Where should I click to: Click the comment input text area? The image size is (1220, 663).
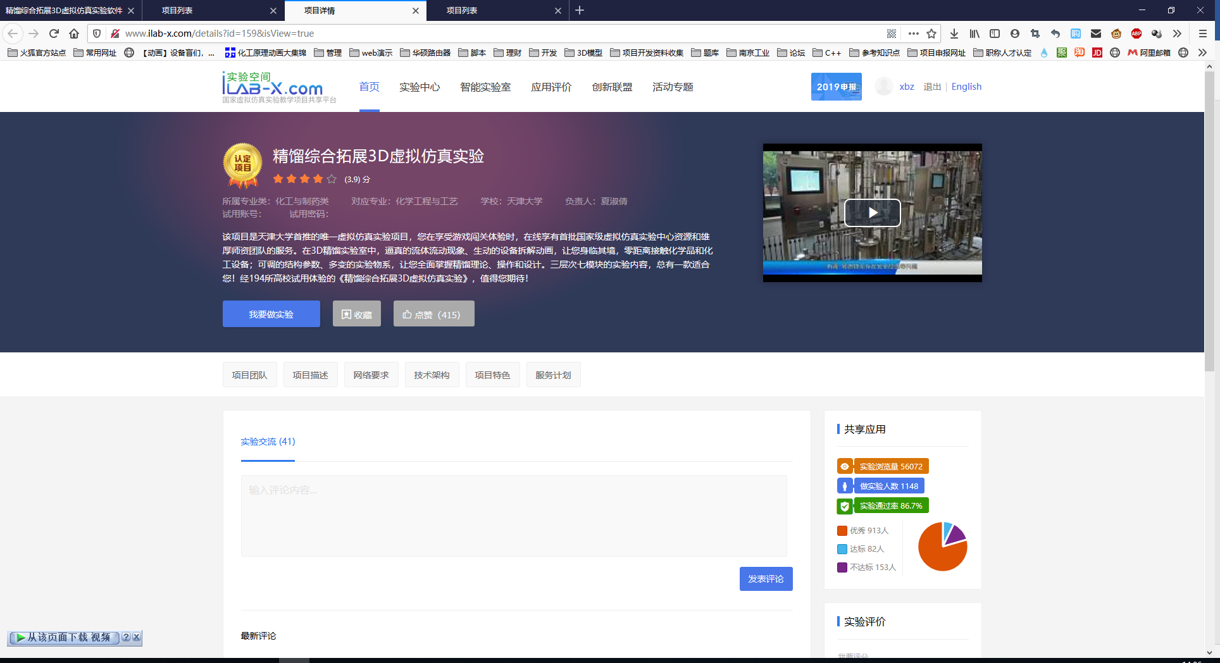point(514,516)
